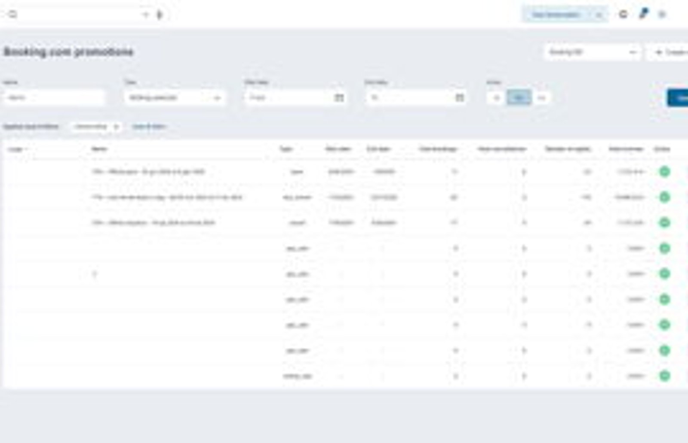The image size is (688, 443).
Task: Open the top search bar dropdown arrow
Action: point(145,15)
